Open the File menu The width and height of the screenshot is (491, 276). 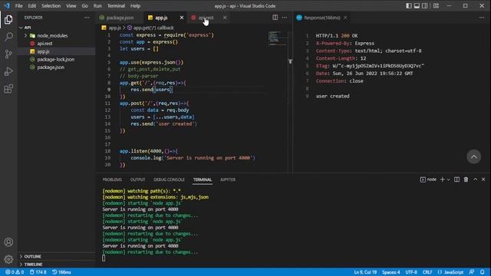(18, 5)
